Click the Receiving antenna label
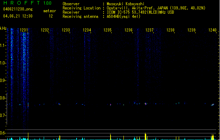Image resolution: width=220 pixels, height=140 pixels. [80, 16]
